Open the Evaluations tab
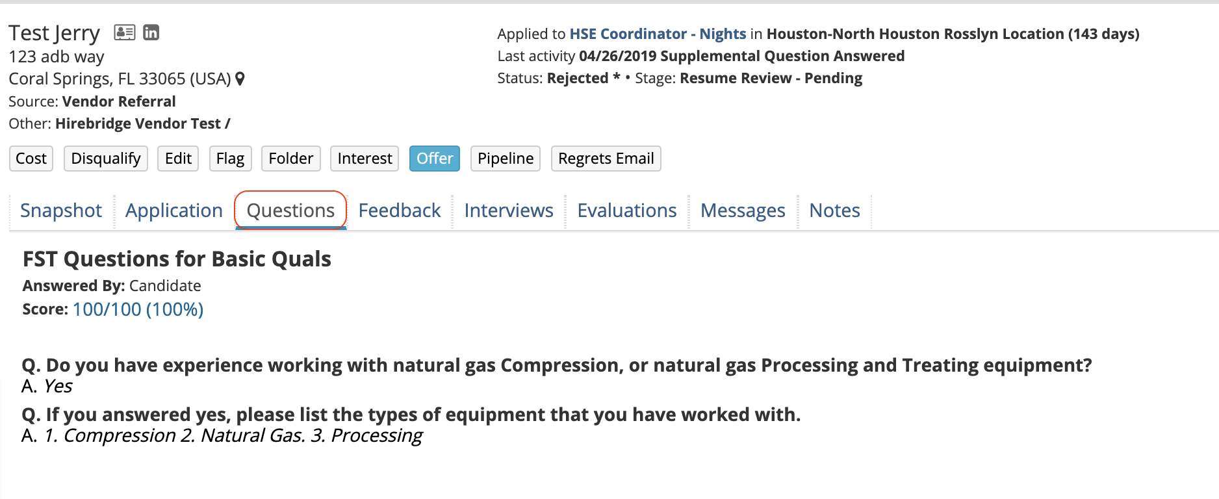Image resolution: width=1219 pixels, height=499 pixels. 627,211
